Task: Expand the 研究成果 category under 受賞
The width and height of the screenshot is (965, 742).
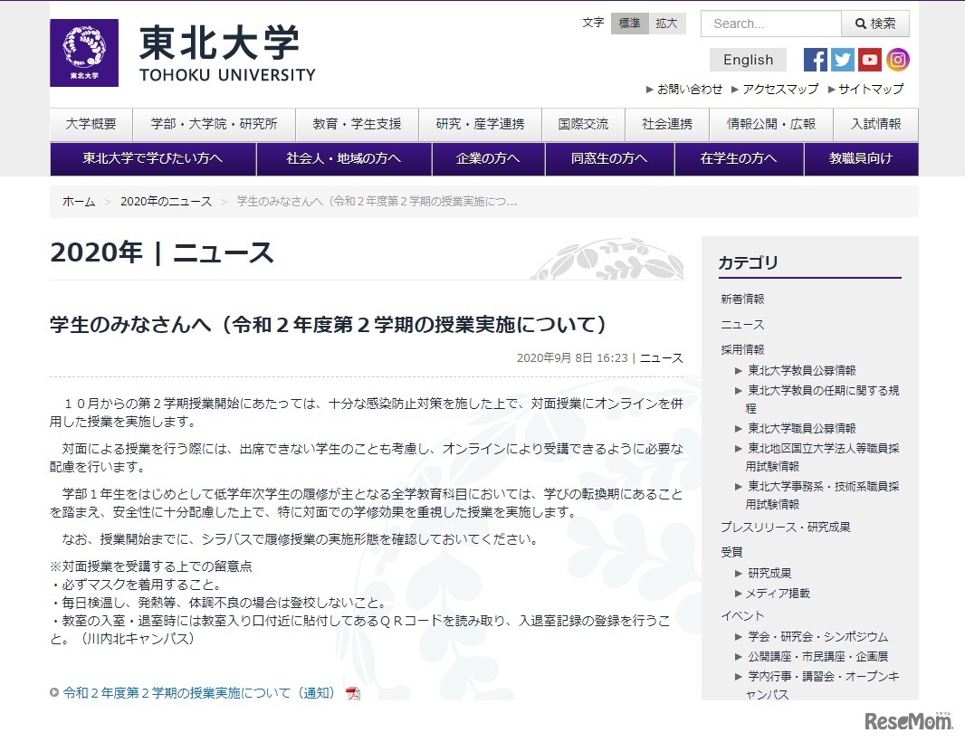Action: (x=768, y=572)
